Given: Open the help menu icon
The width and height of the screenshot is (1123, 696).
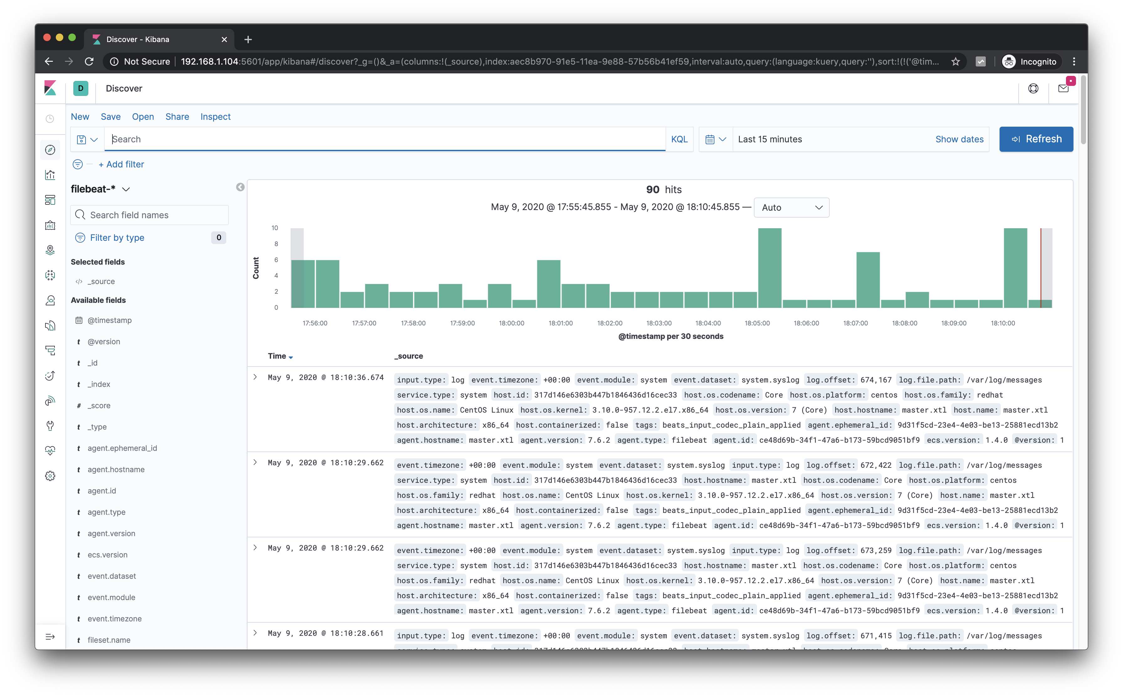Looking at the screenshot, I should coord(1033,88).
